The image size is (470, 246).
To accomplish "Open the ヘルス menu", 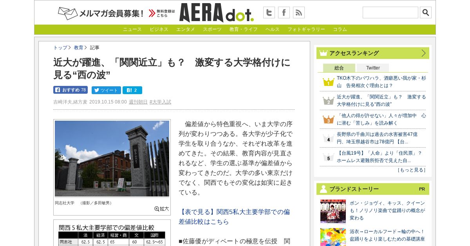I will (273, 29).
